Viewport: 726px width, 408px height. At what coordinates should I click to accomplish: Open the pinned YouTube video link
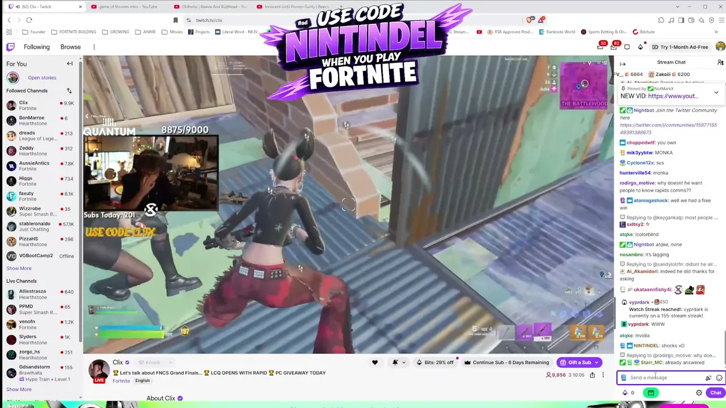pos(673,96)
